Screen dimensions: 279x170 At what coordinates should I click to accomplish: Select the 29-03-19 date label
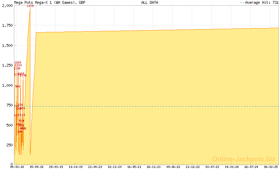click(x=56, y=167)
